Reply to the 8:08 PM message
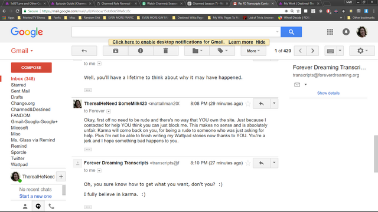The width and height of the screenshot is (378, 212). click(261, 104)
